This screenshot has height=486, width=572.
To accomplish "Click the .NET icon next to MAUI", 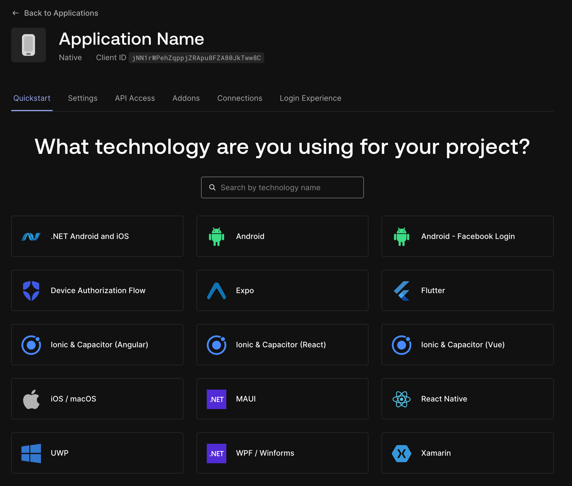I will tap(216, 399).
